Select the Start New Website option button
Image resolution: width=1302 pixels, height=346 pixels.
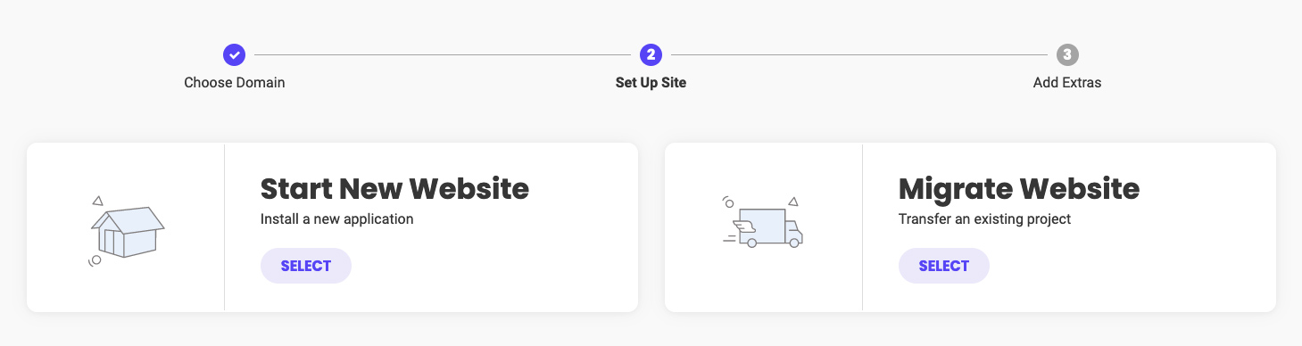coord(306,266)
